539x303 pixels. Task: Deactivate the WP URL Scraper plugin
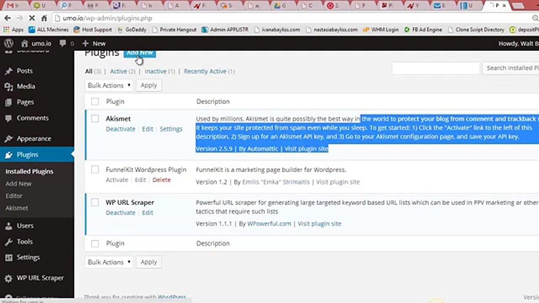pyautogui.click(x=120, y=213)
